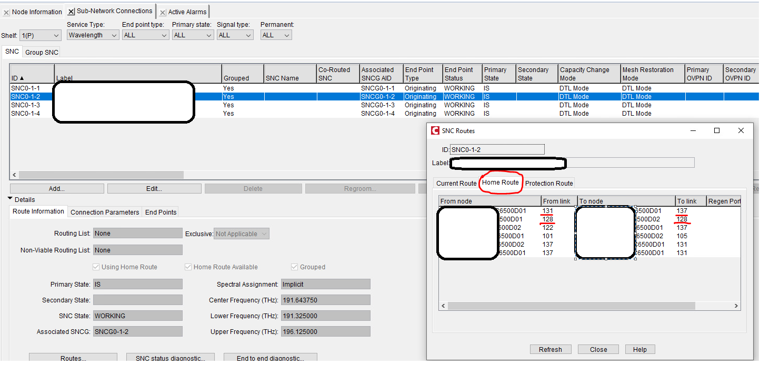
Task: Open the Active Alarms tab
Action: [187, 12]
